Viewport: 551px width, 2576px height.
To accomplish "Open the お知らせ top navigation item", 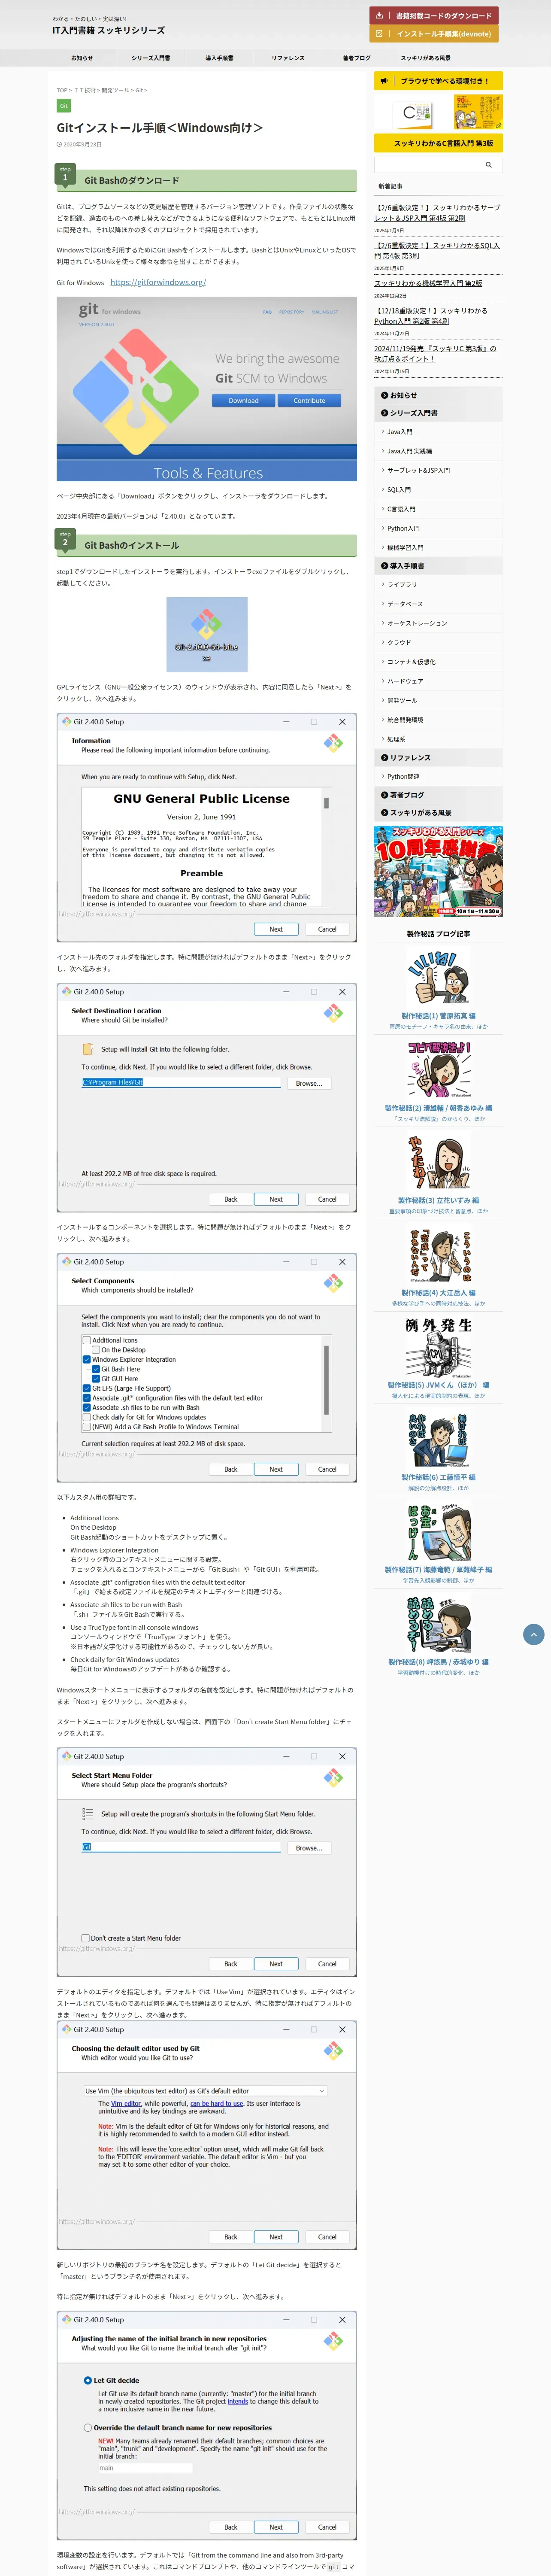I will (x=82, y=58).
